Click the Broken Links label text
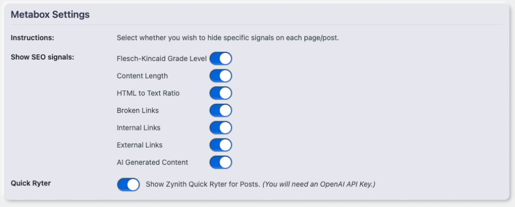515x207 pixels. [x=138, y=110]
